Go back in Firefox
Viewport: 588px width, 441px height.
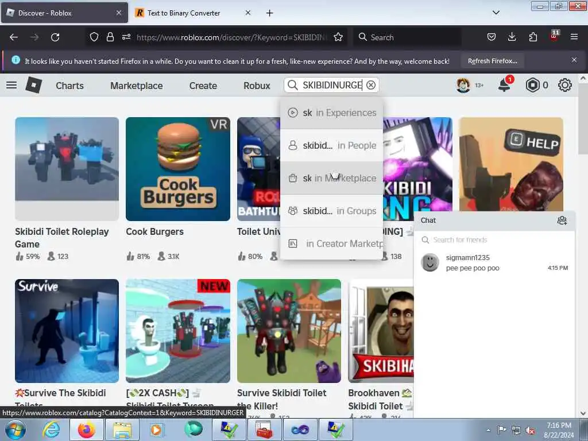pos(14,37)
